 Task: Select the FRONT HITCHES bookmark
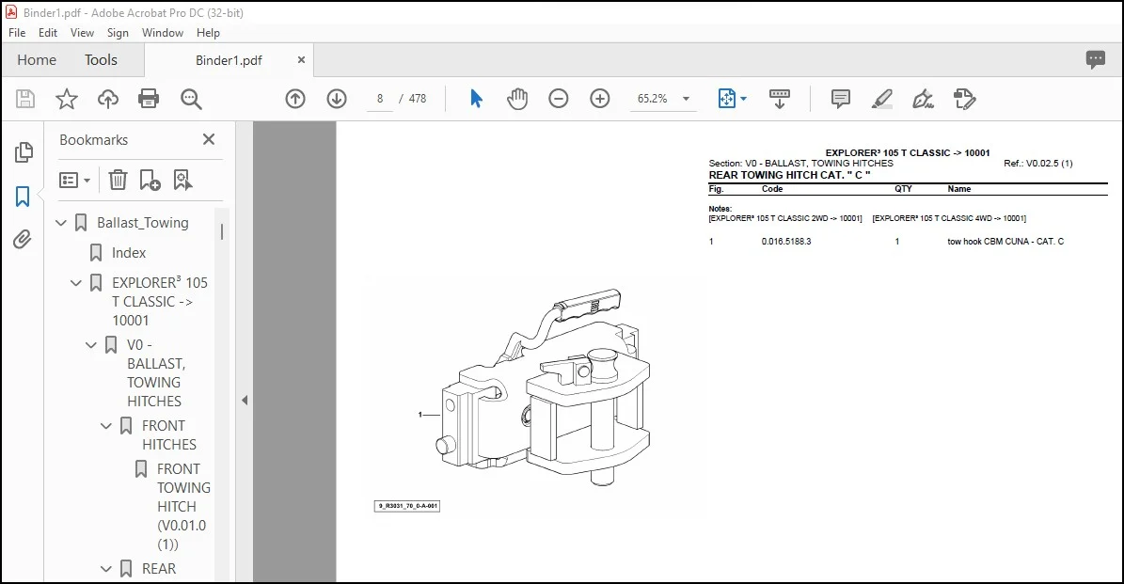coord(169,435)
